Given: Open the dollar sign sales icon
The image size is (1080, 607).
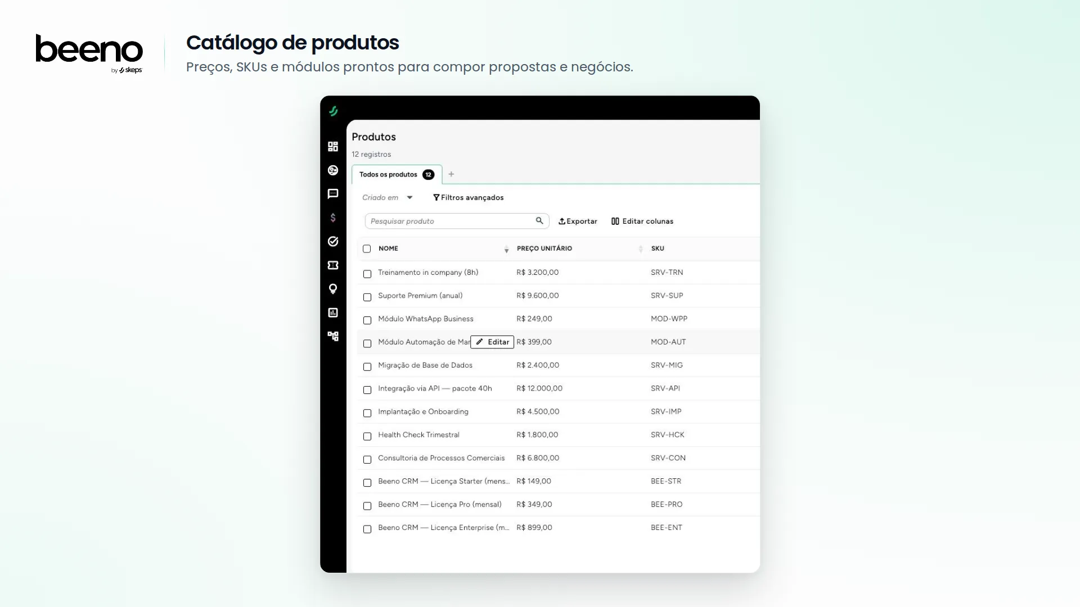Looking at the screenshot, I should point(333,218).
